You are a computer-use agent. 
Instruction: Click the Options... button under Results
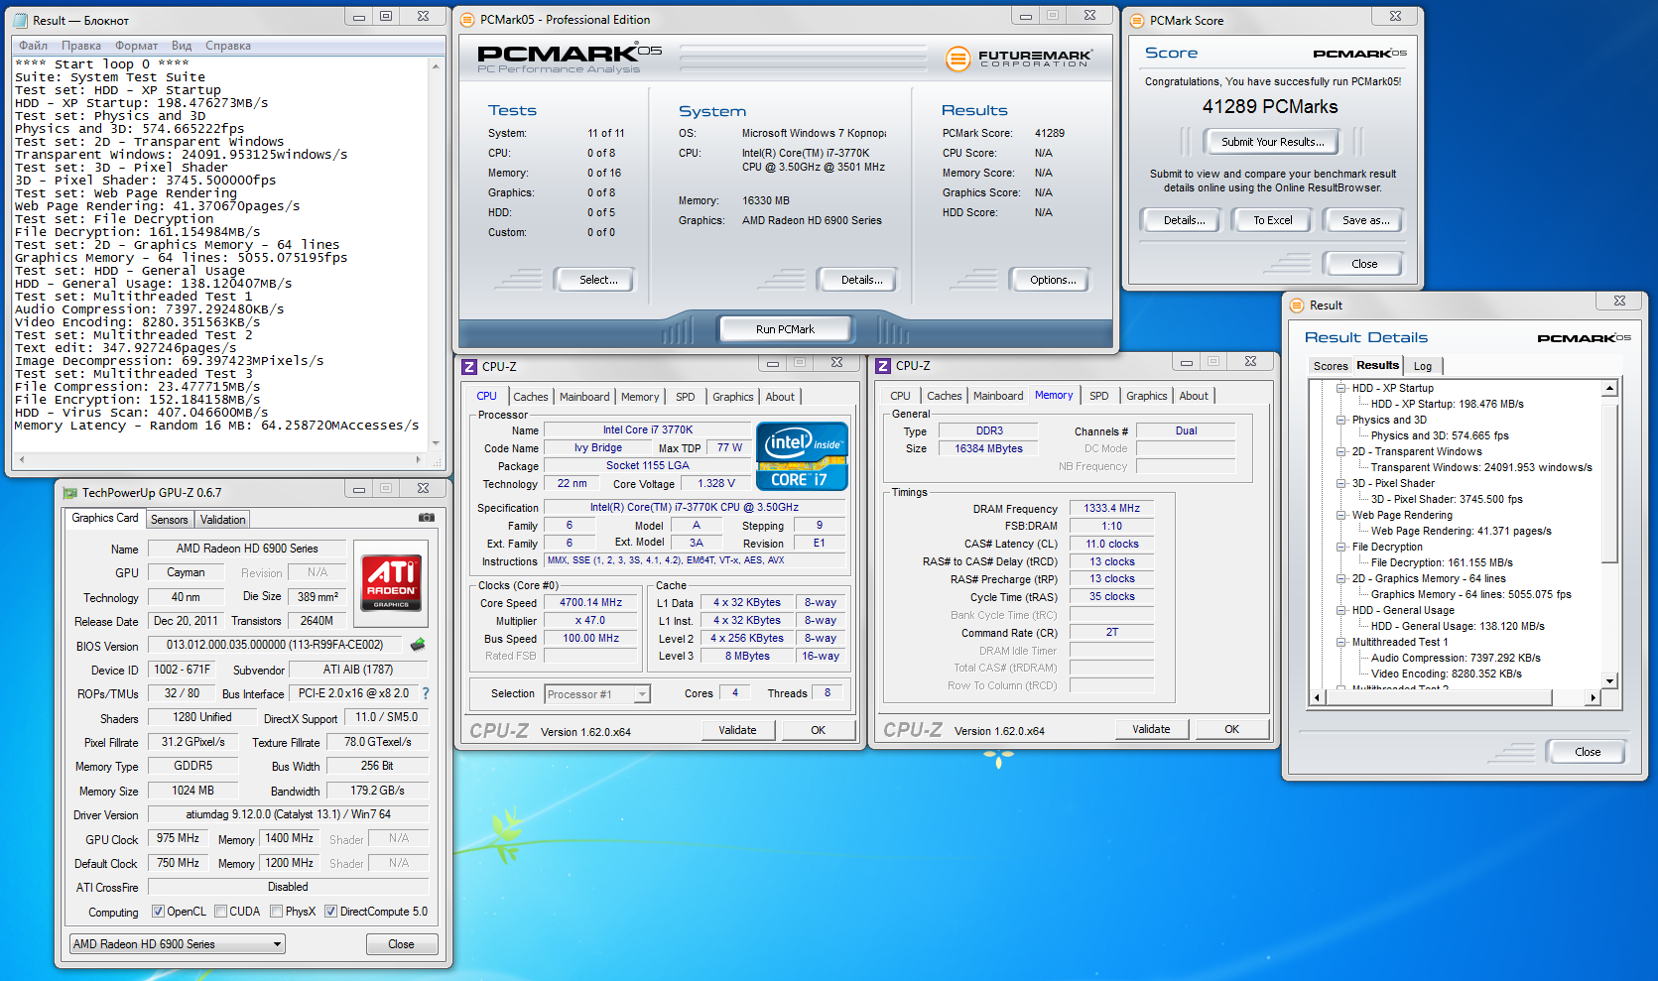(1052, 280)
